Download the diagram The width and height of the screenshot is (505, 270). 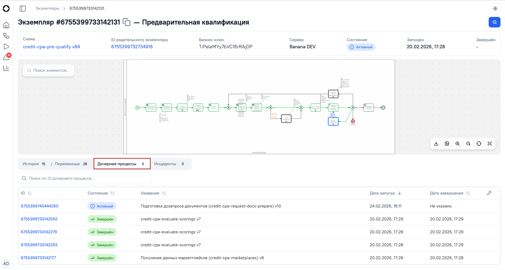point(436,144)
